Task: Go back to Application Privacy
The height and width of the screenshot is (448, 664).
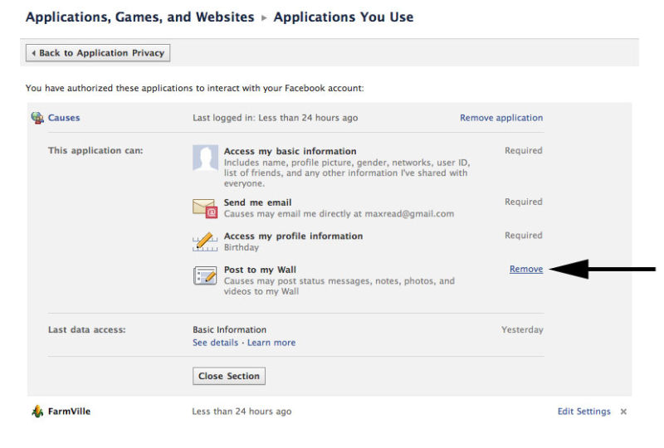Action: click(x=98, y=53)
